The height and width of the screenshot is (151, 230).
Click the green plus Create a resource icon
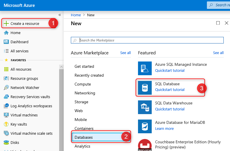tap(6, 23)
